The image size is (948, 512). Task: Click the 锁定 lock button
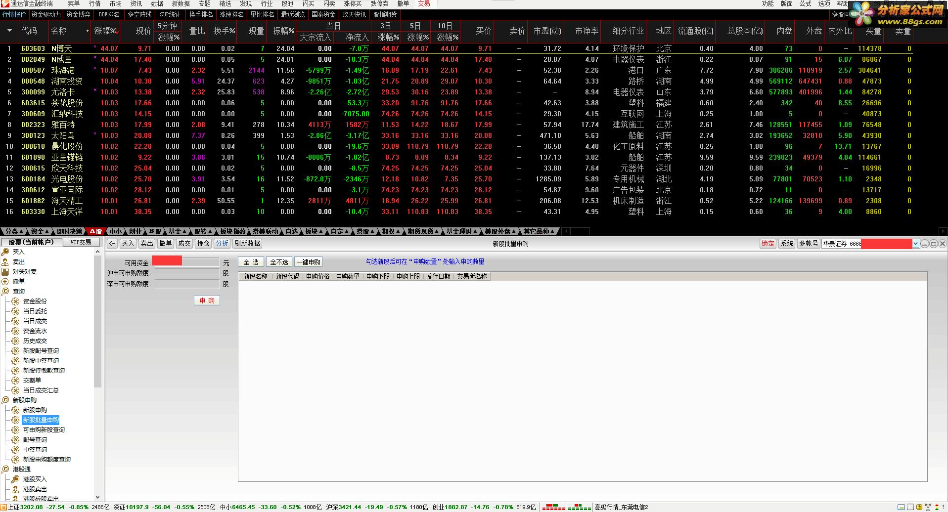point(768,244)
